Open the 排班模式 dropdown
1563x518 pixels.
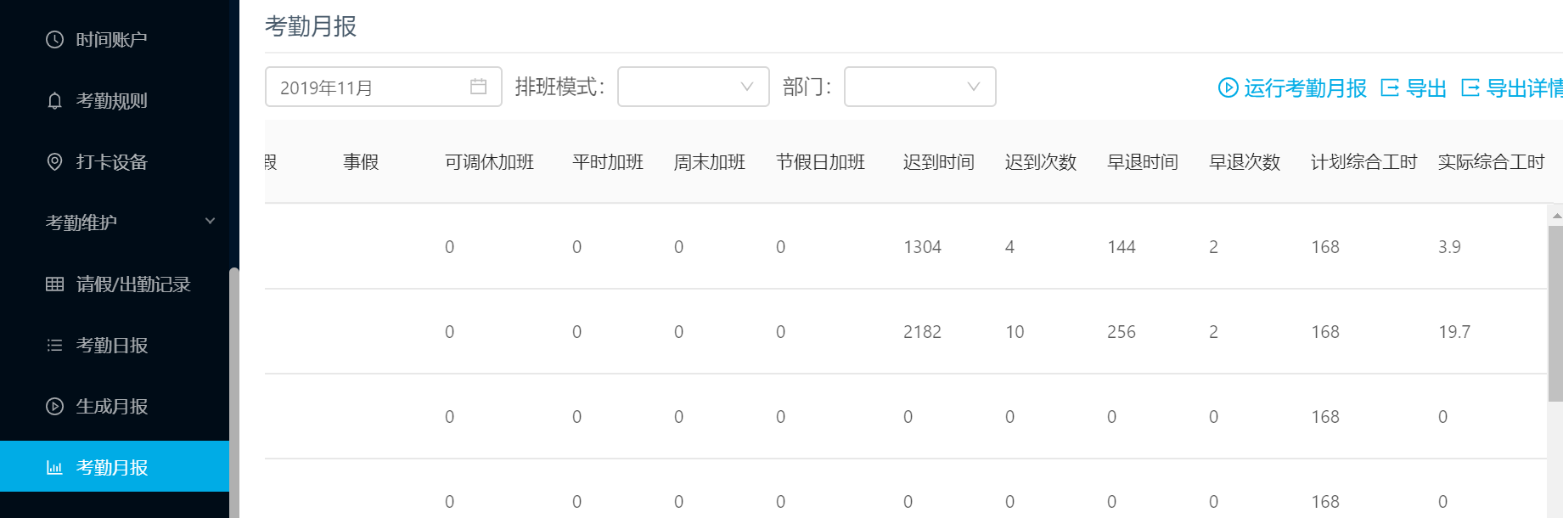pos(693,87)
